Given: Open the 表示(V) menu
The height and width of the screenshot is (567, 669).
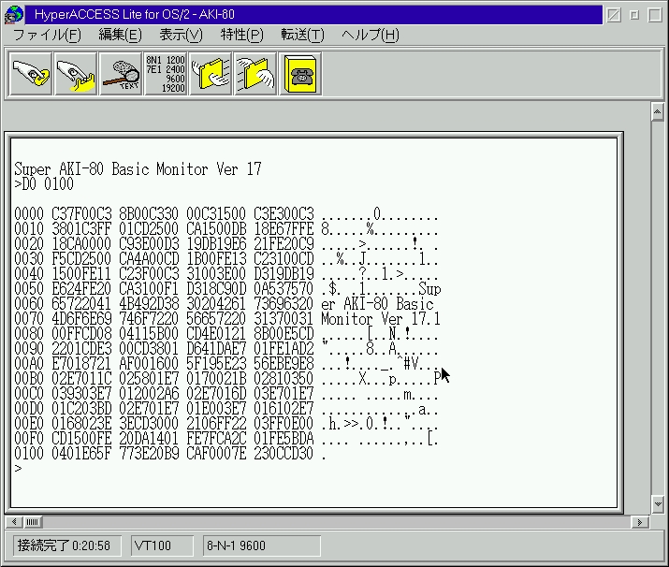Looking at the screenshot, I should 181,35.
